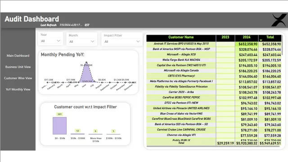Screen dimensions: 288x162
Task: Select the $0 - $50k bar
Action: 60,126
